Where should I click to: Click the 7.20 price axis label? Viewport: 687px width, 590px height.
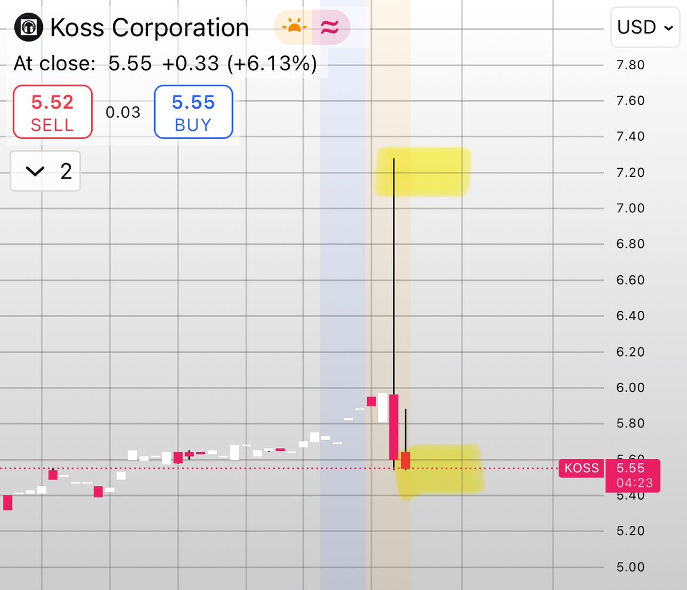(630, 172)
